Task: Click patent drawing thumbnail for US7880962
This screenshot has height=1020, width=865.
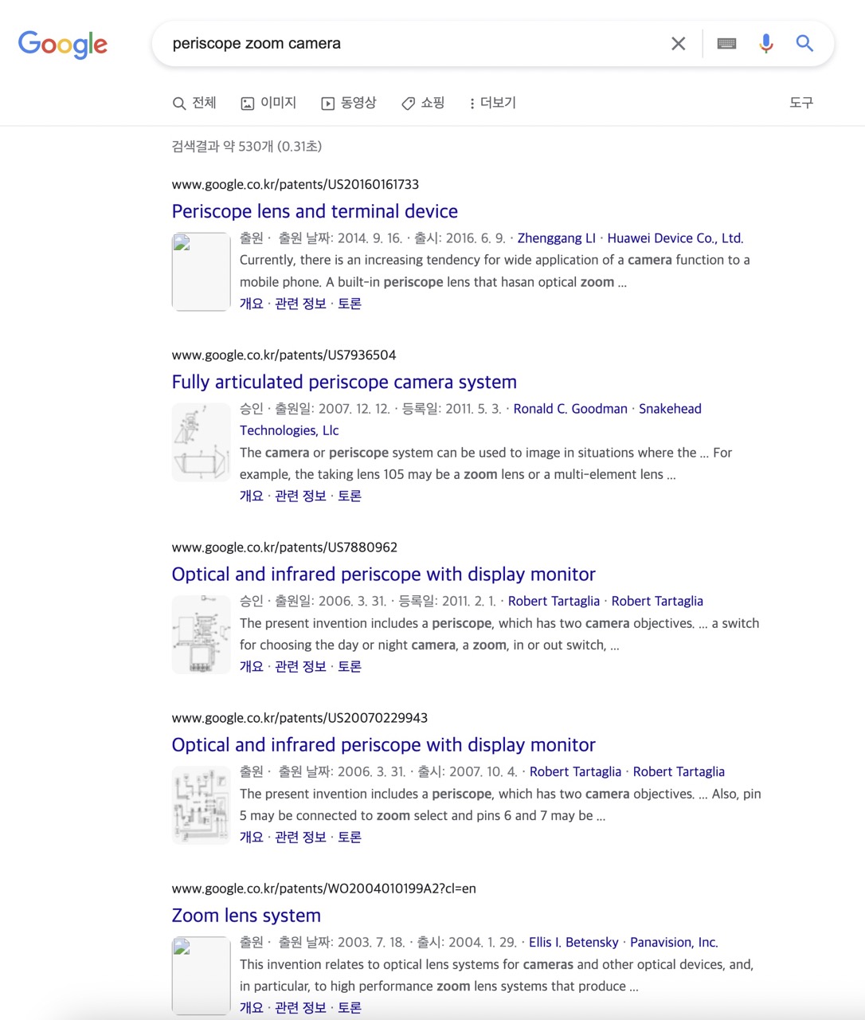Action: coord(202,634)
